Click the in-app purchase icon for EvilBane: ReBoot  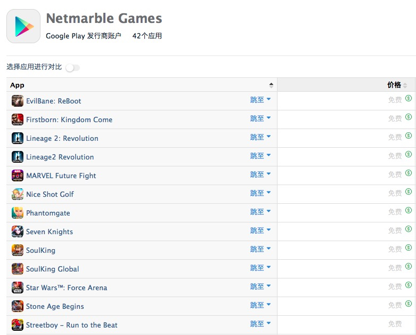point(409,98)
